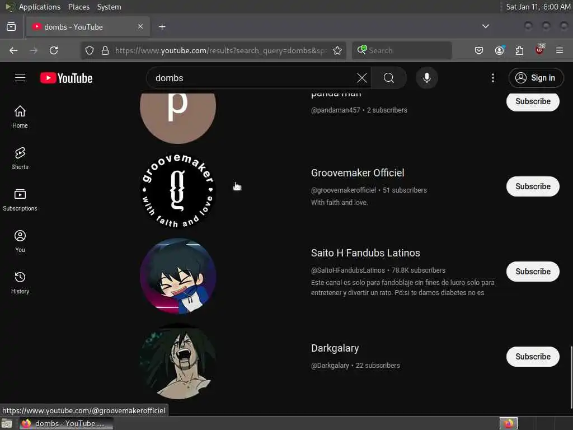Select the dombs - YouTube tab

[x=88, y=27]
